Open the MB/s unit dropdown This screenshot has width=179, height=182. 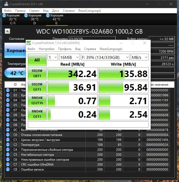pos(139,57)
